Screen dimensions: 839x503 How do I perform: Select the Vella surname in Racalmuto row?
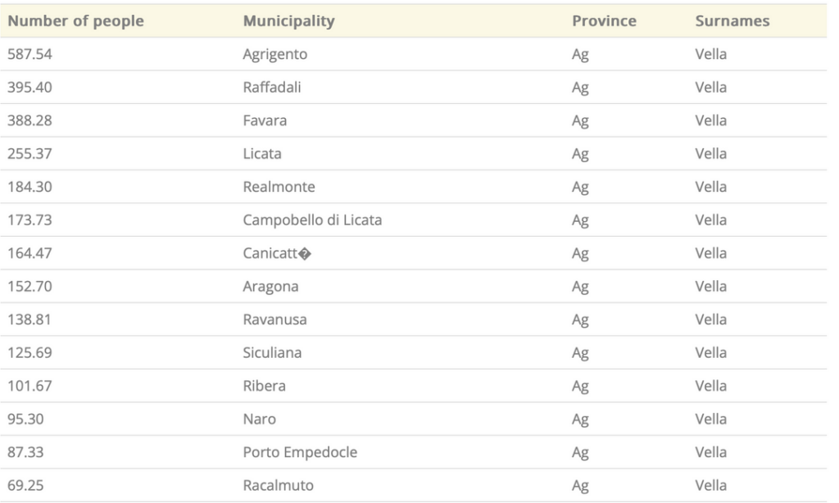[x=710, y=485]
